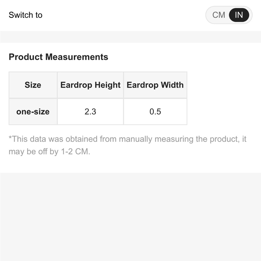Screen dimensions: 261x261
Task: Click the Eardrop Width column header
Action: pos(155,85)
